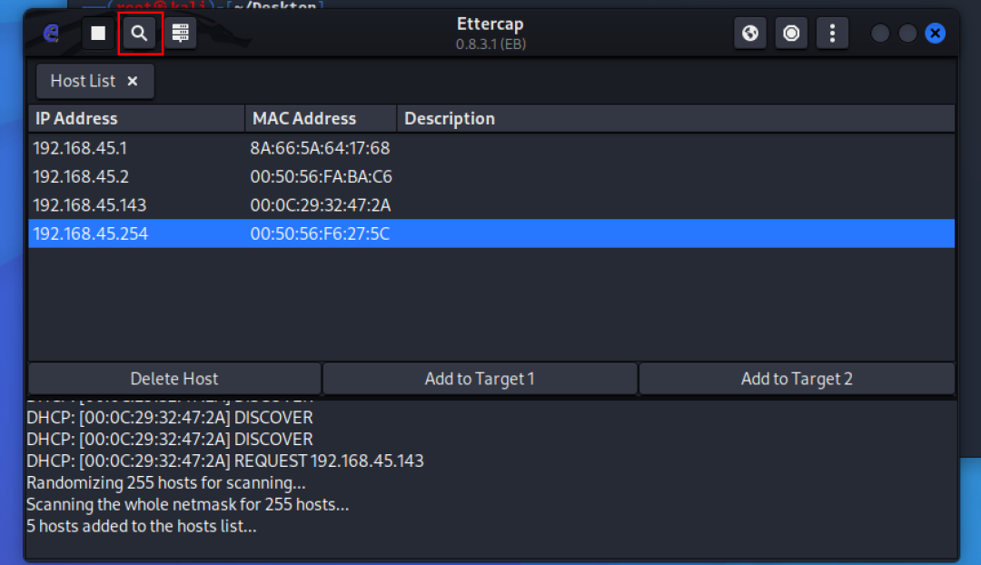
Task: Scan for hosts using the magnifier icon
Action: 140,34
